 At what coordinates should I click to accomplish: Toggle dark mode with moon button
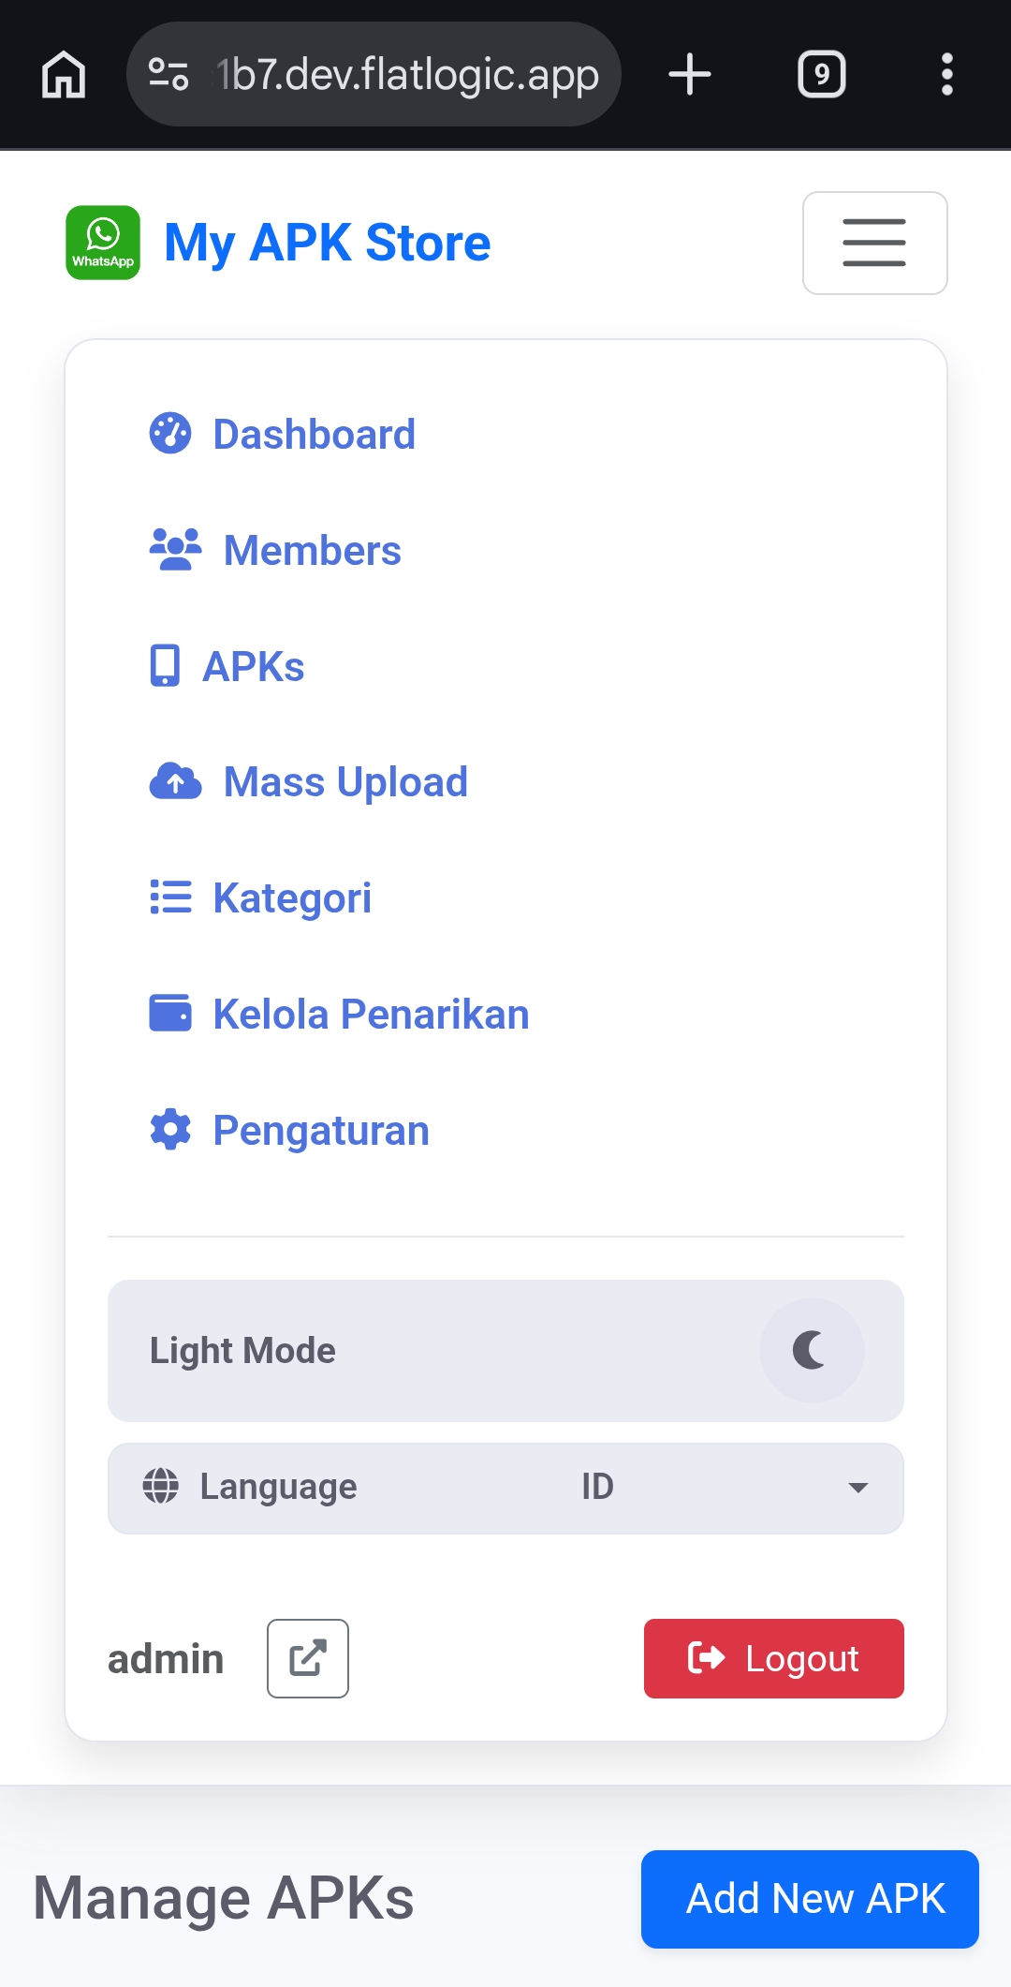811,1351
